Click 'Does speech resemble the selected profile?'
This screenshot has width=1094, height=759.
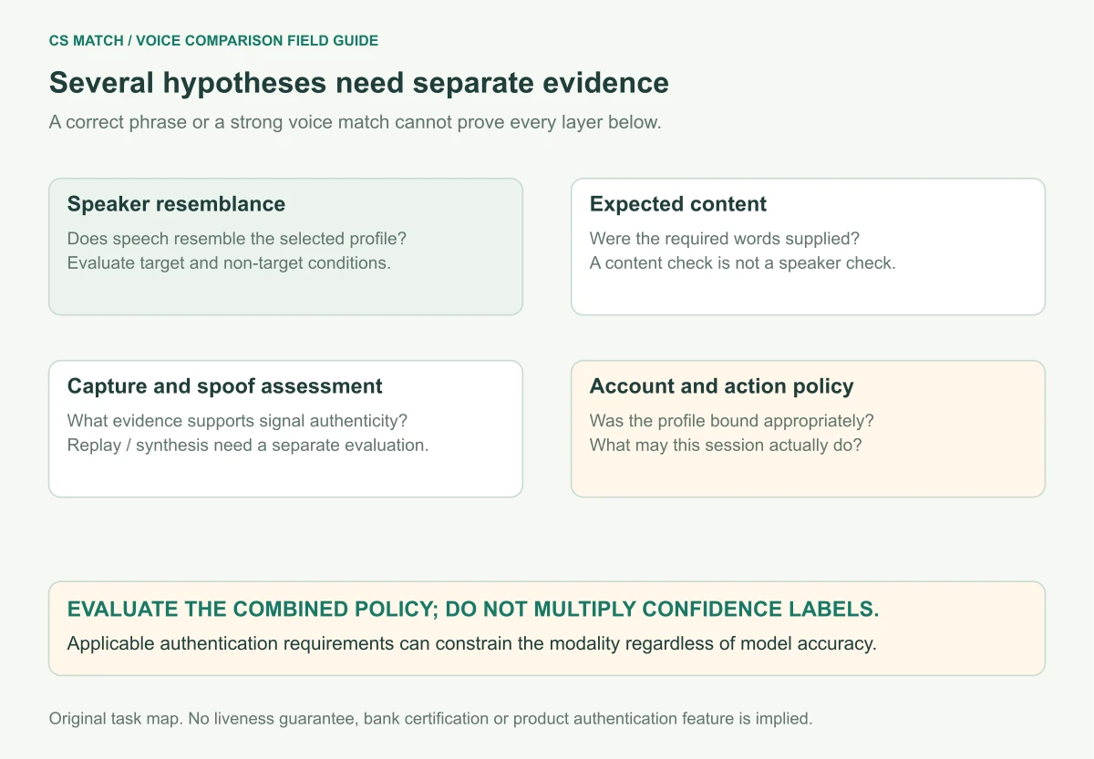coord(237,239)
